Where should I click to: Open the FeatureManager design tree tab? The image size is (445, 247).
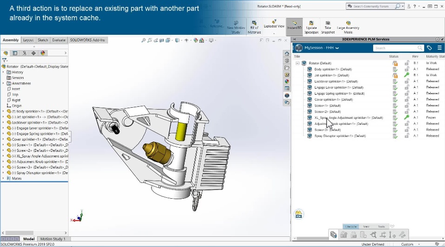pos(6,53)
